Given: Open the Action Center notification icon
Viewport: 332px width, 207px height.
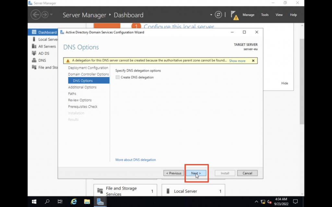Looking at the screenshot, I should pos(295,202).
